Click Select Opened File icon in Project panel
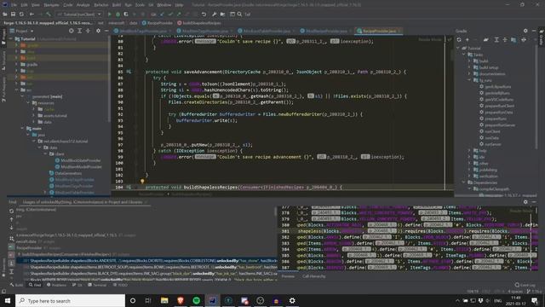Image resolution: width=545 pixels, height=307 pixels. pos(72,31)
